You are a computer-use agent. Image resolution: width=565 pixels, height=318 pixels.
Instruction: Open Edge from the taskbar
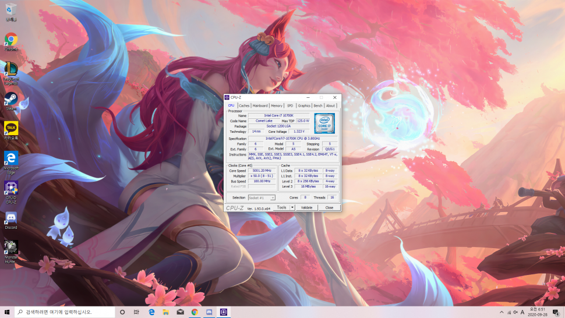point(151,312)
